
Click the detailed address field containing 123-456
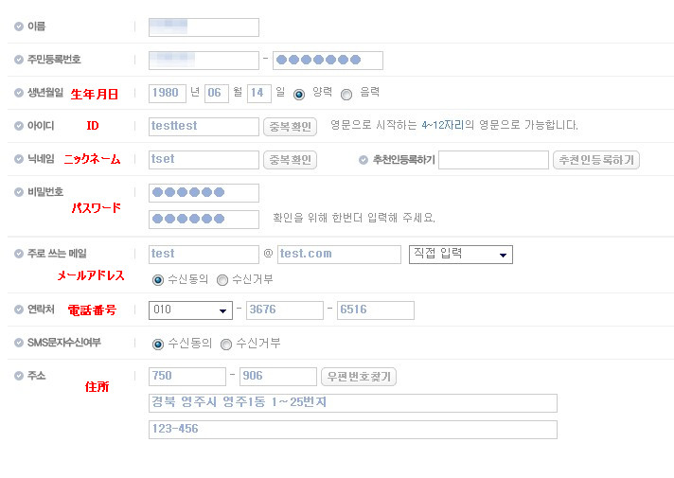pyautogui.click(x=353, y=430)
